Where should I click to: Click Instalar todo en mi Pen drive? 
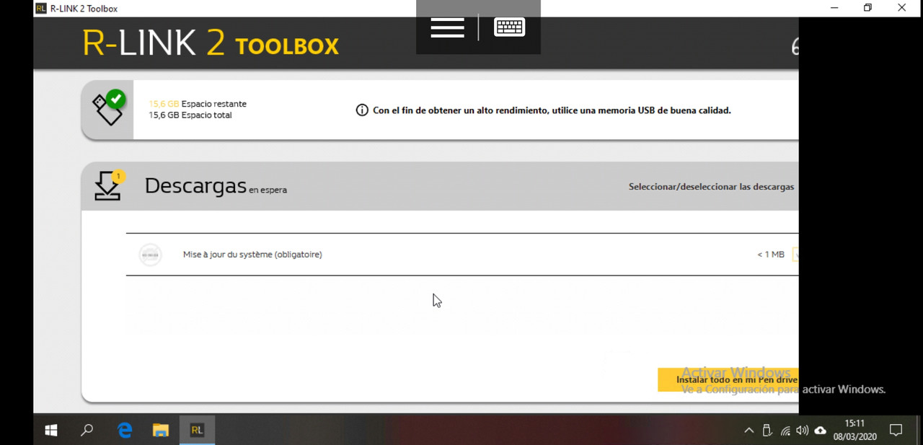point(728,379)
